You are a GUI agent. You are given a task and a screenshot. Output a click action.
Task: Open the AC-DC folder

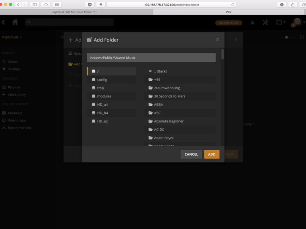point(180,130)
